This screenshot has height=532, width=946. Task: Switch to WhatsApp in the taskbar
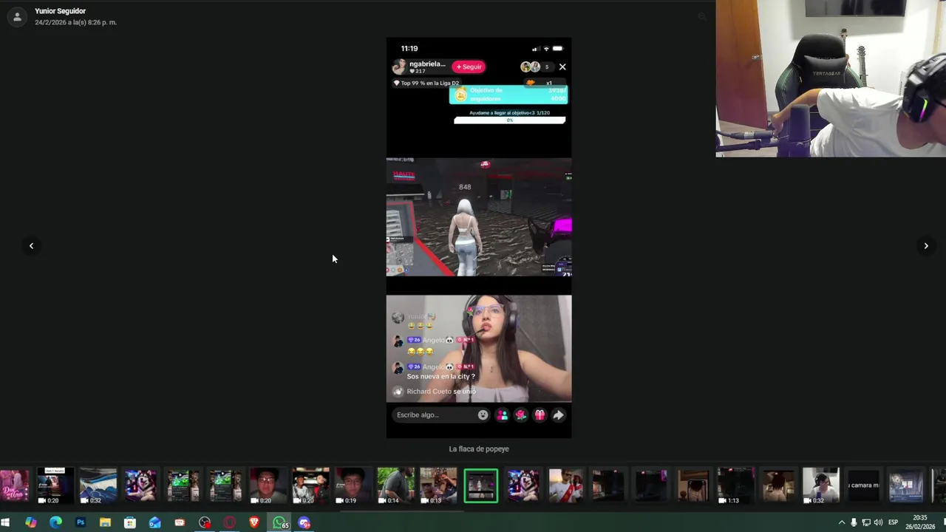[279, 522]
